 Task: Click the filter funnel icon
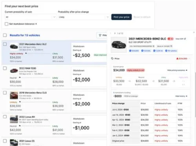[100, 35]
